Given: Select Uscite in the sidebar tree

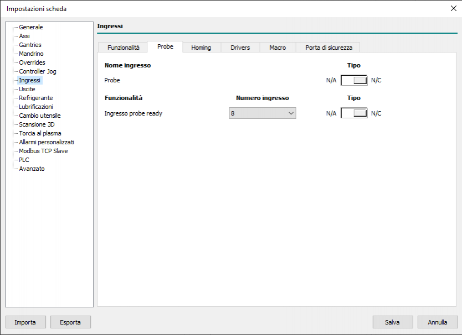Looking at the screenshot, I should pyautogui.click(x=27, y=89).
